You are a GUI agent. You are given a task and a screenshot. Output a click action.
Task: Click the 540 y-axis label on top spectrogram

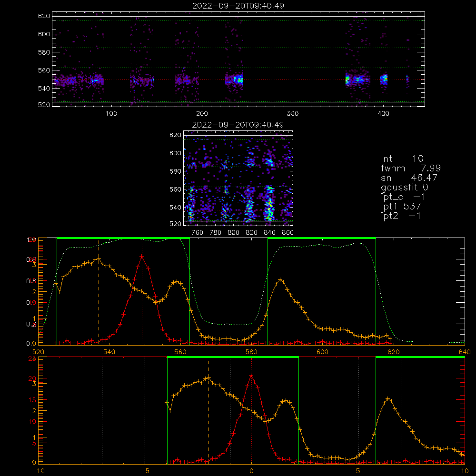click(x=44, y=89)
